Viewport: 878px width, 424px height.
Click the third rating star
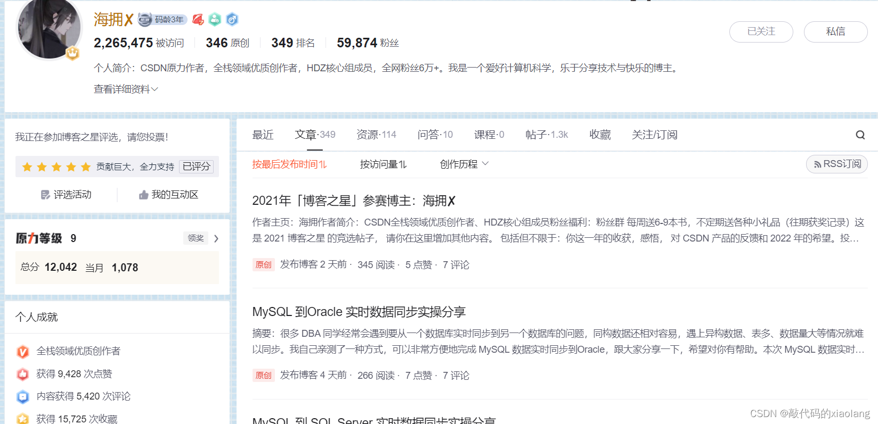(56, 167)
